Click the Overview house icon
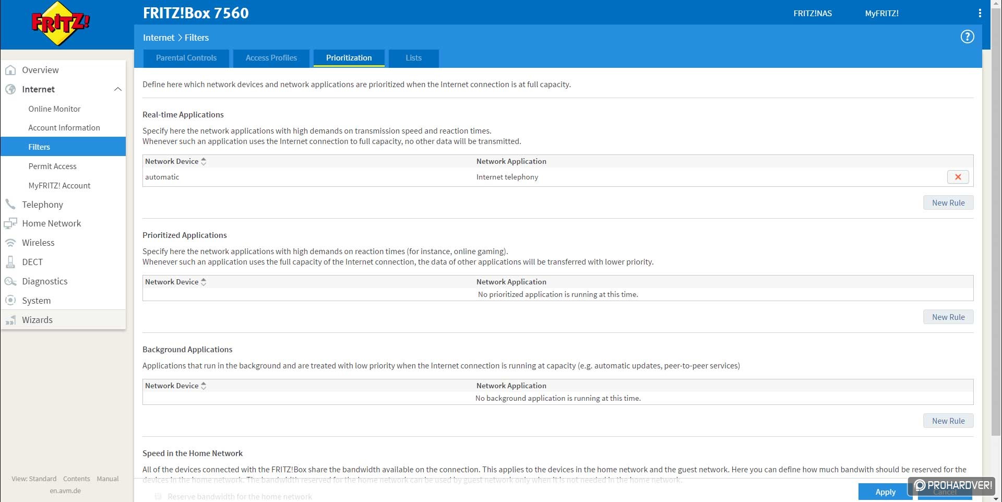The image size is (1002, 502). point(10,70)
